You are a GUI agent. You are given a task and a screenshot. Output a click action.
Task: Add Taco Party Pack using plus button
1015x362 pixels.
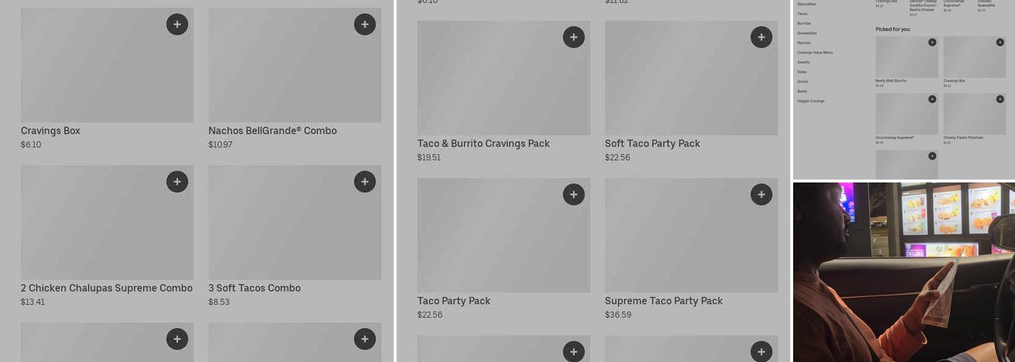tap(573, 195)
